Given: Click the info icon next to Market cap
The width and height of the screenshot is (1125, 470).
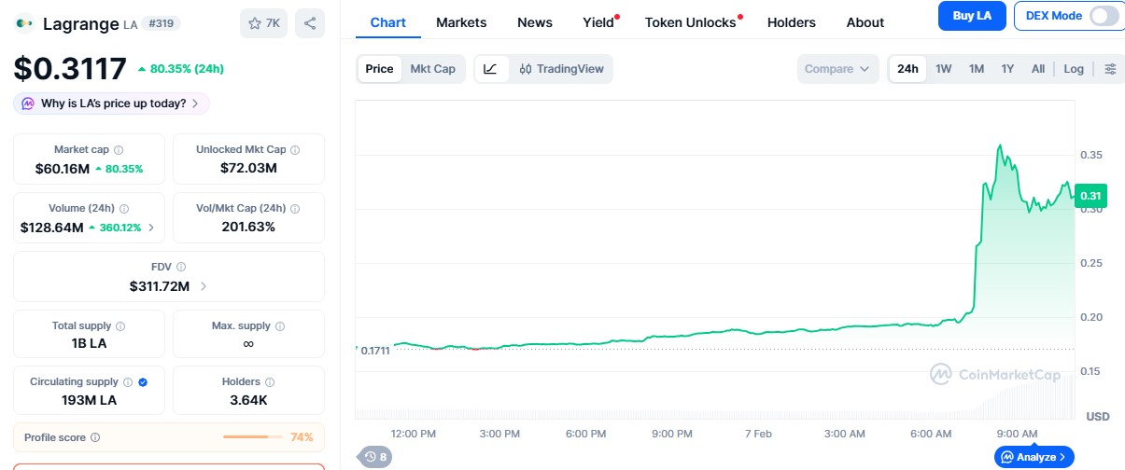Looking at the screenshot, I should [x=119, y=149].
